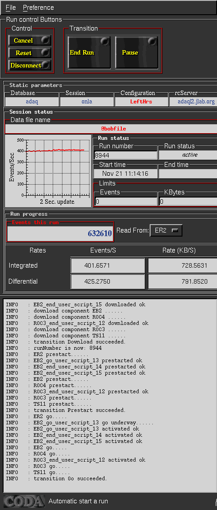The height and width of the screenshot is (510, 217).
Task: Click the 'transition Go succeeded' log line
Action: point(70,478)
